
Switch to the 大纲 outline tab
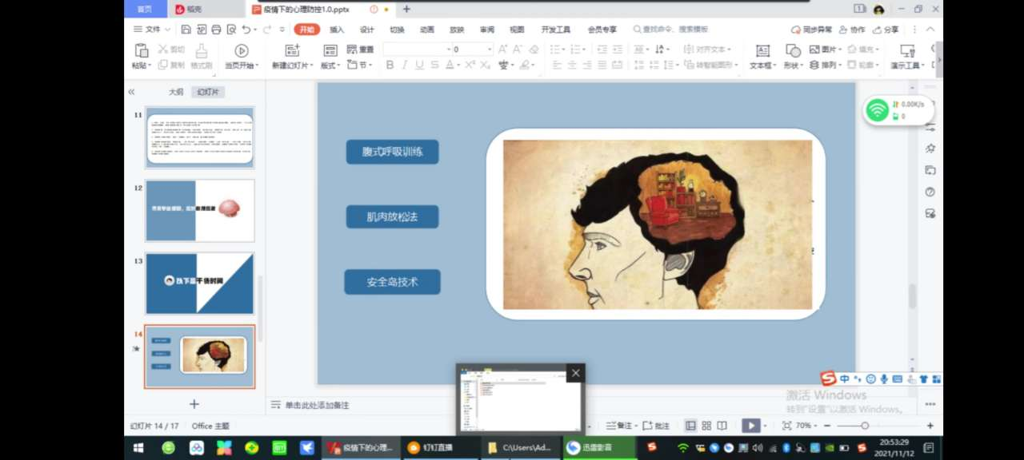pos(176,92)
